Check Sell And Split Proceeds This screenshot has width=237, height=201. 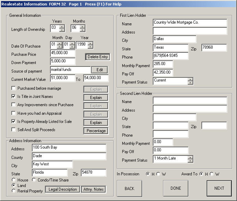[13, 130]
